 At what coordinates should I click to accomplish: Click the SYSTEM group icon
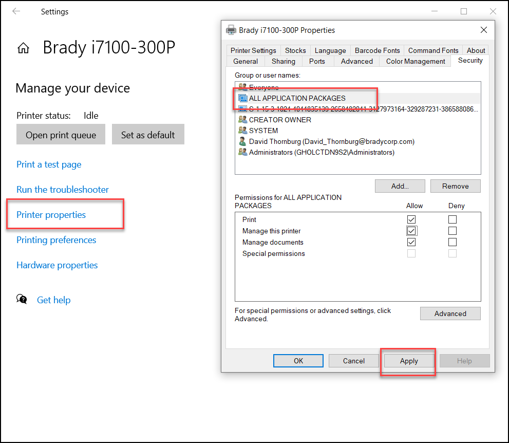tap(243, 130)
